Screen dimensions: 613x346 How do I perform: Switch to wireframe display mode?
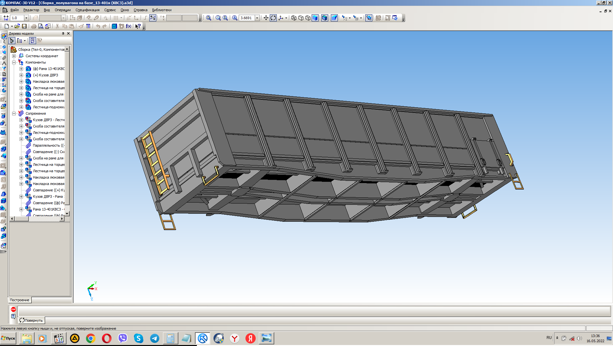[294, 18]
